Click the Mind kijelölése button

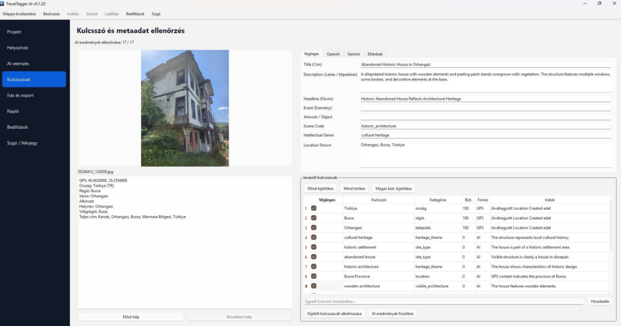coord(320,189)
